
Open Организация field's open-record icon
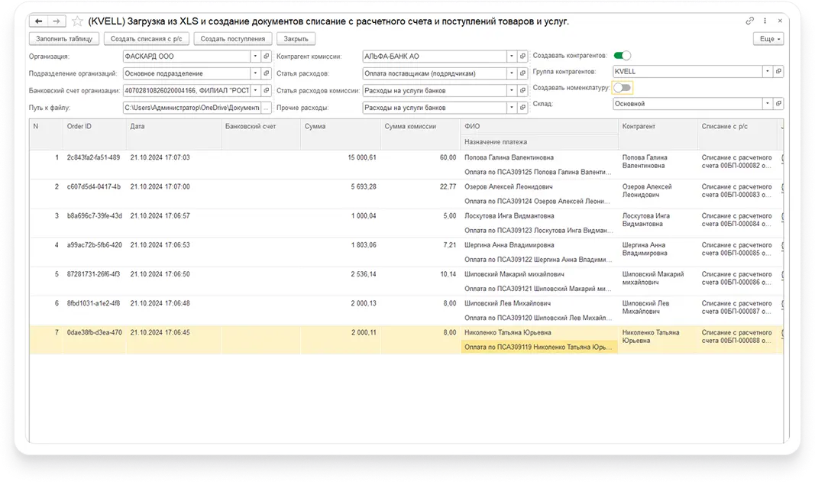pos(266,56)
